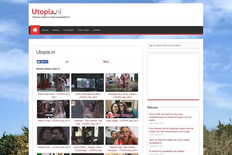The image size is (232, 155).
Task: Click 'Inwoners - Say Heaven, Say Hell' link
Action: point(88,122)
